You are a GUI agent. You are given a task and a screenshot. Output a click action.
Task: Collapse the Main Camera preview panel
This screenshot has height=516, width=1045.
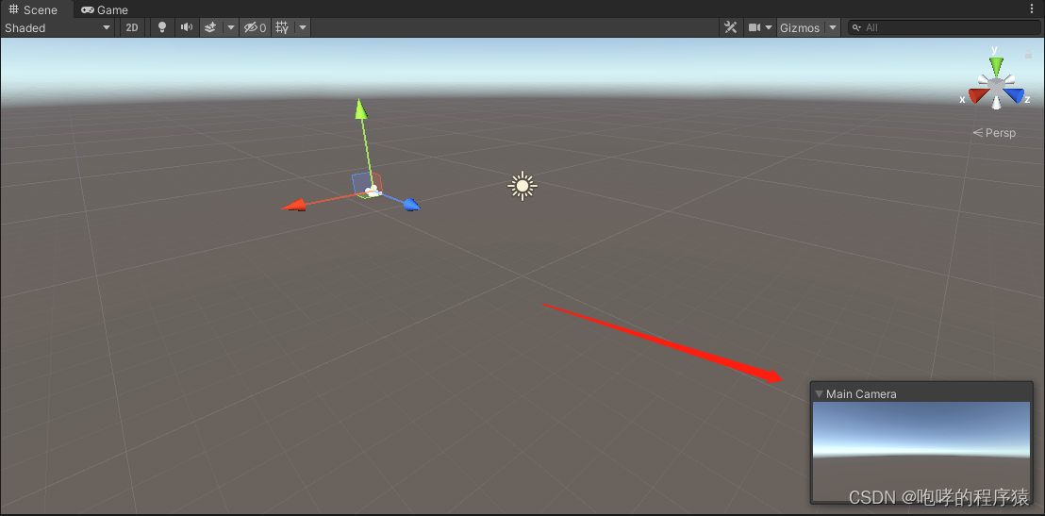819,394
